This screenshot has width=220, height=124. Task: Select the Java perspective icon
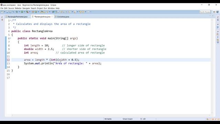218,12
